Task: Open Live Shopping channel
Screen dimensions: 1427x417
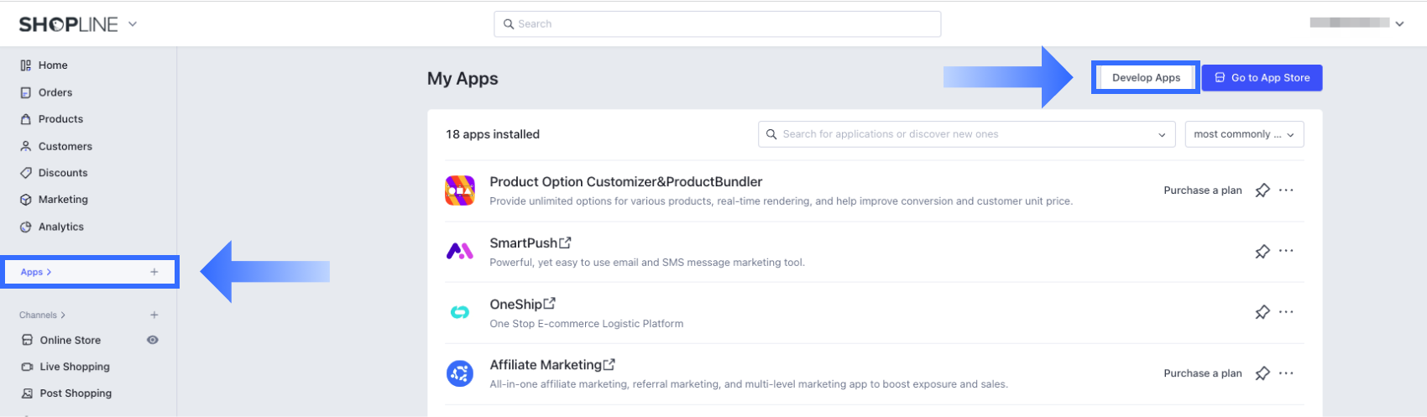Action: pos(75,367)
